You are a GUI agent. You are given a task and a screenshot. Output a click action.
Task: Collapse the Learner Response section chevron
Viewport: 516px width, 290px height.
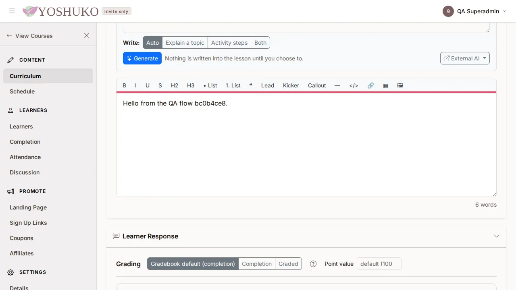[x=497, y=236]
